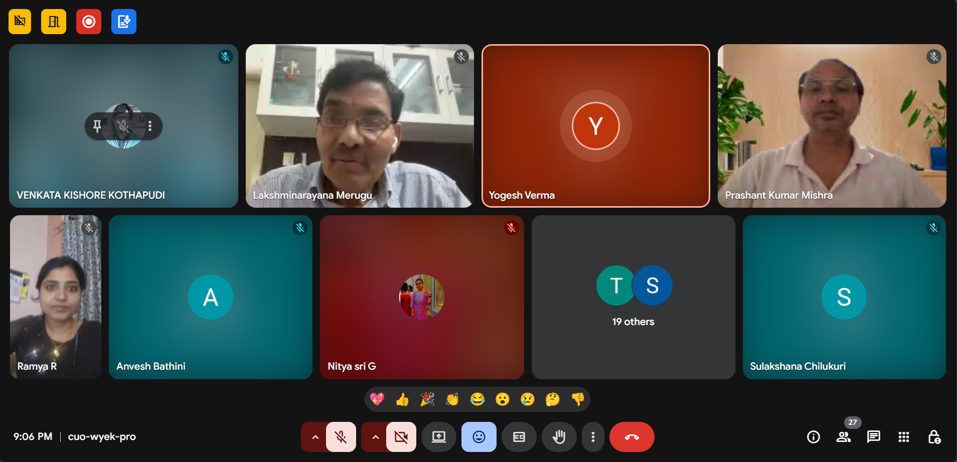Show the participants list people icon

coord(843,437)
